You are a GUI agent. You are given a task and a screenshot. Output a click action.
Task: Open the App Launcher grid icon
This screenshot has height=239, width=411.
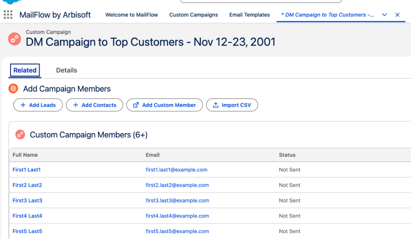[x=8, y=15]
